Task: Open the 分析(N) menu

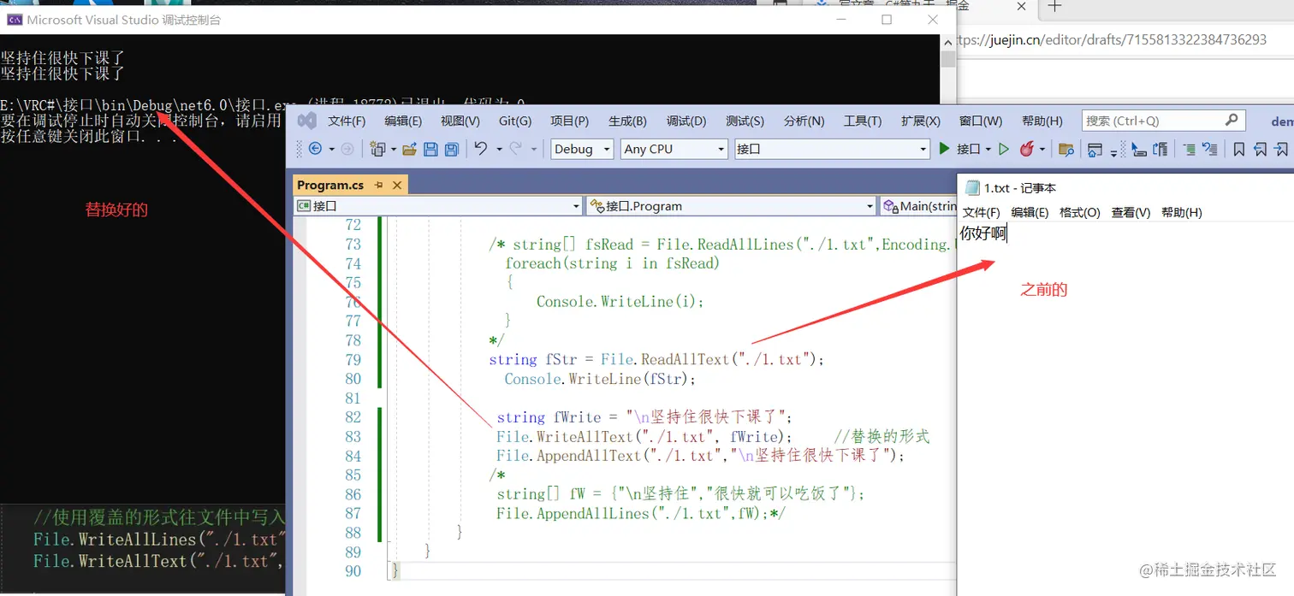Action: click(804, 121)
